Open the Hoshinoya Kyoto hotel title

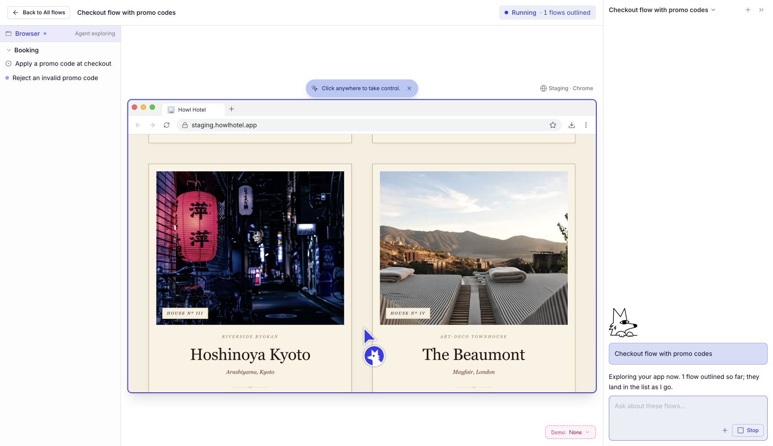[x=250, y=354]
